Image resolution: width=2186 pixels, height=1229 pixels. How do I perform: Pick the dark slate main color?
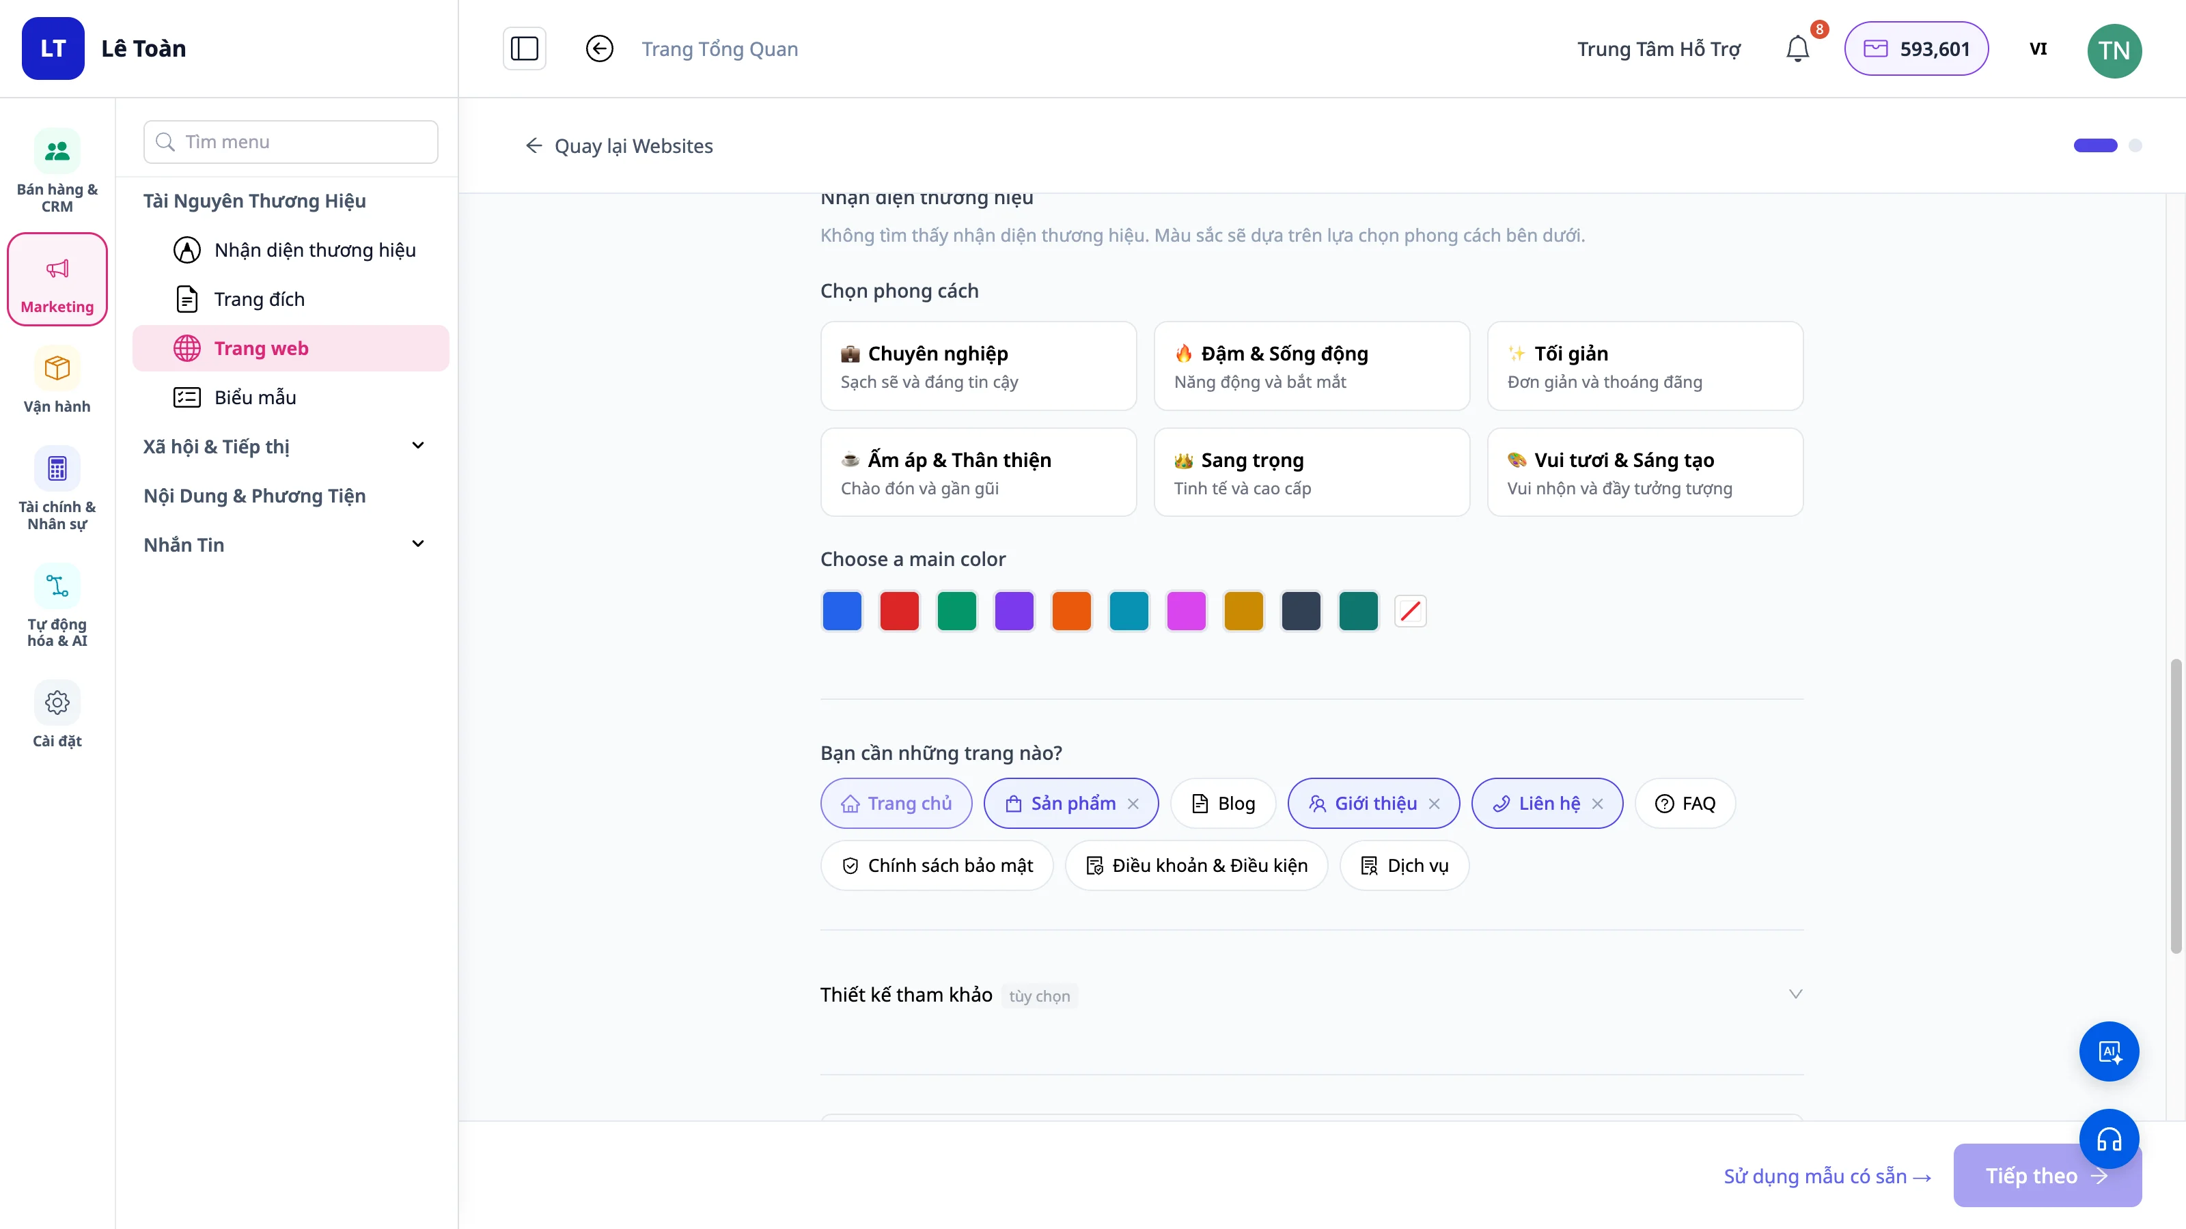click(x=1301, y=610)
